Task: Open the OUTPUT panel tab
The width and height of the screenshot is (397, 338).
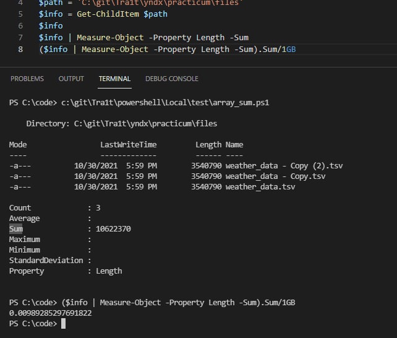Action: [x=71, y=79]
